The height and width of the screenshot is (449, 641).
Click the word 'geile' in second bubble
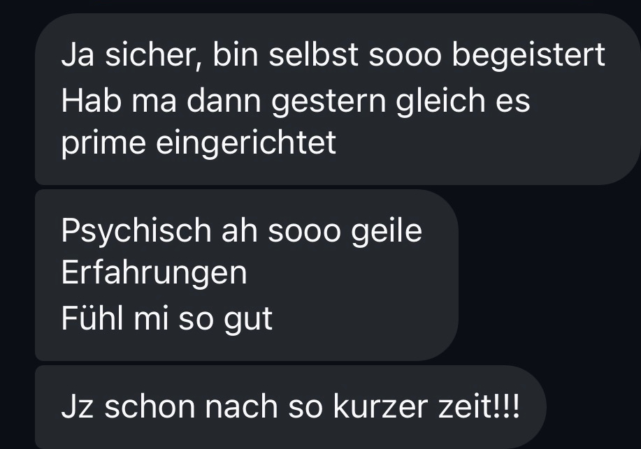[x=387, y=232]
